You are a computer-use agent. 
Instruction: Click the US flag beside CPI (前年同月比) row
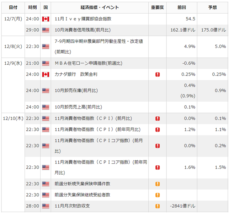click(46, 129)
